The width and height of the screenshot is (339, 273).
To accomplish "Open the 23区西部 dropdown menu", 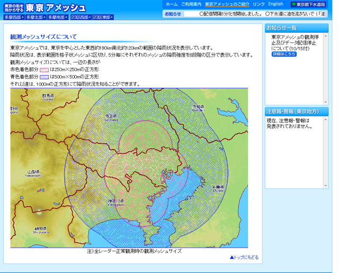I will point(81,17).
